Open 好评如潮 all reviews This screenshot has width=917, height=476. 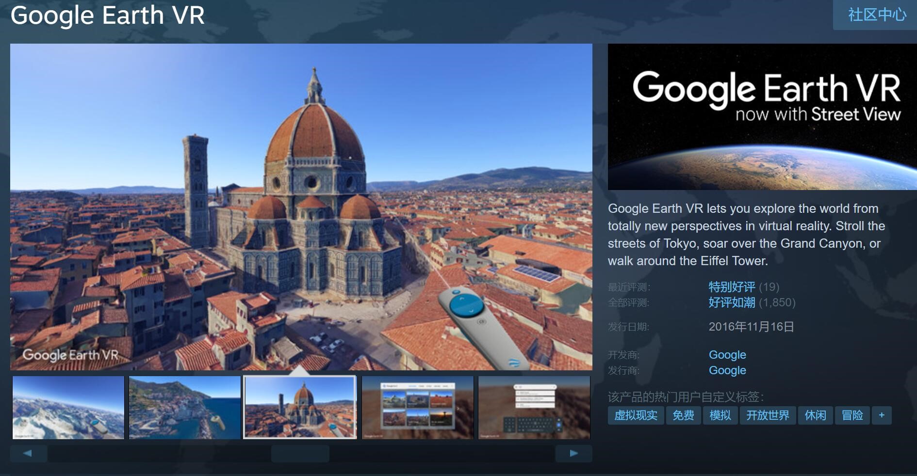click(732, 302)
